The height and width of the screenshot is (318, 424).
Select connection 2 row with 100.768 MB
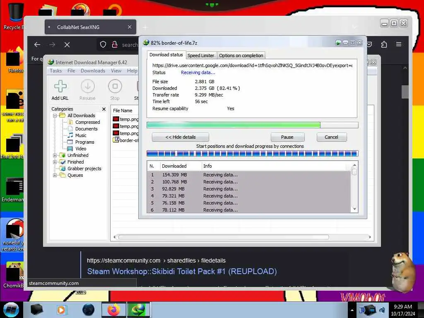tap(249, 182)
